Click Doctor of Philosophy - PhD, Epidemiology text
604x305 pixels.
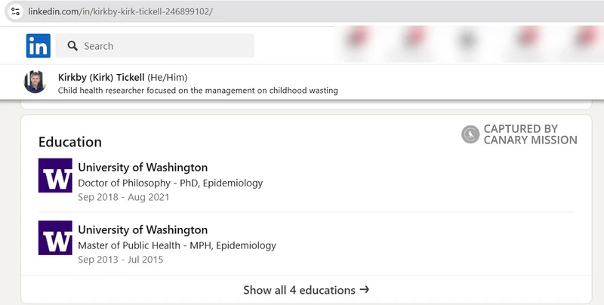(171, 183)
